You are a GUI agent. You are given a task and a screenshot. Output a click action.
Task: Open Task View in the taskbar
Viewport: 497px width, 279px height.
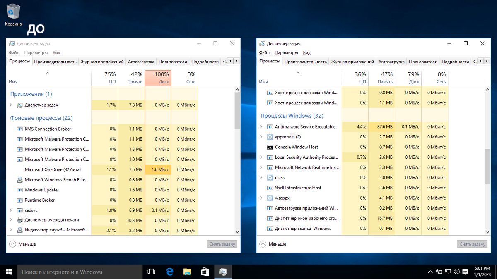(x=151, y=272)
